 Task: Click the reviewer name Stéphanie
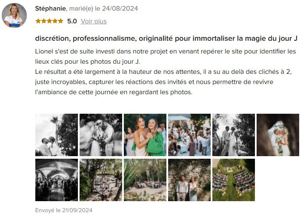50,8
